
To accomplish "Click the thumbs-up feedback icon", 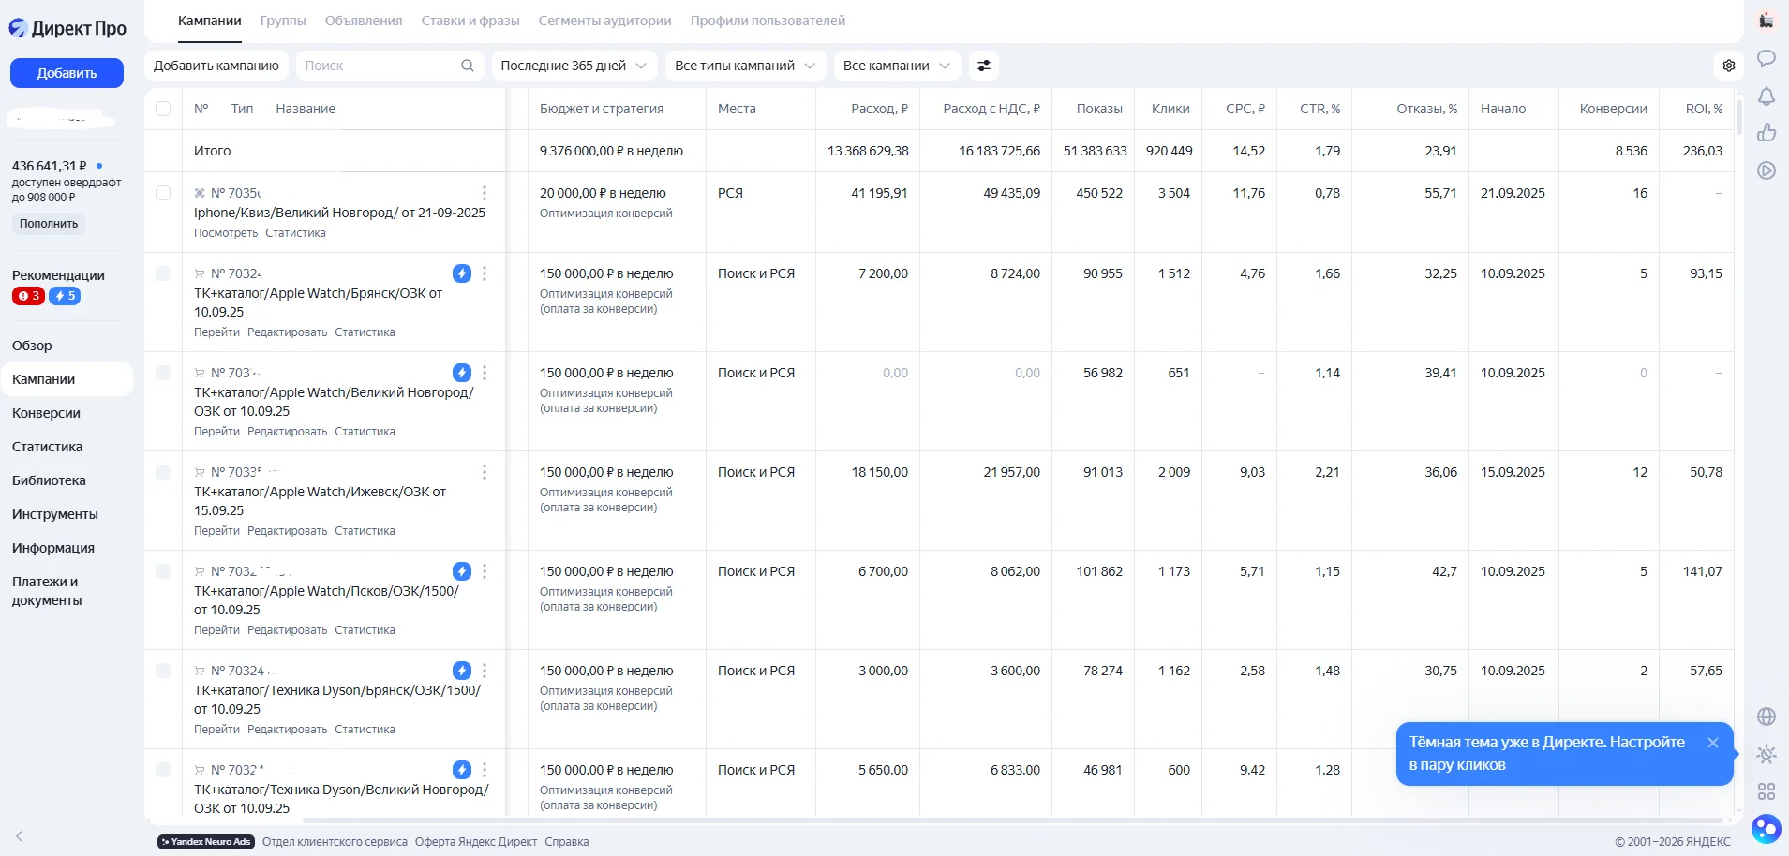I will coord(1767,133).
